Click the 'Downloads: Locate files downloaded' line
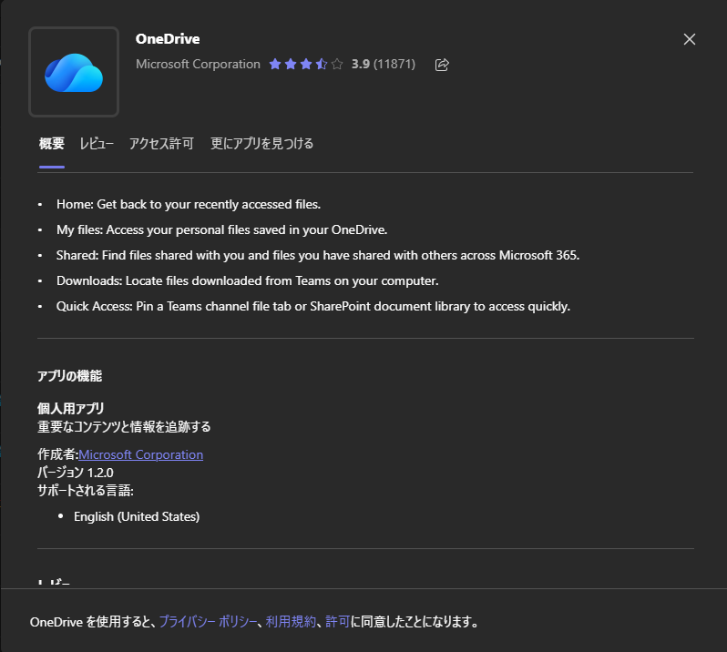Viewport: 727px width, 652px height. [x=247, y=280]
